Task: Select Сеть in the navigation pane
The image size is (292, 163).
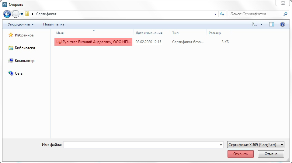Action: (19, 73)
